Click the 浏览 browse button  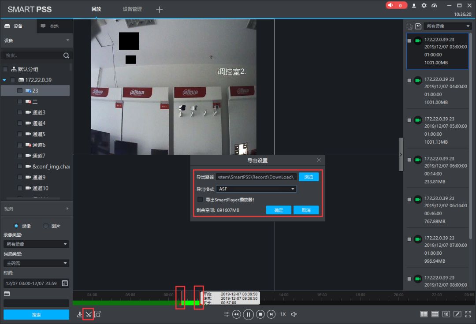[309, 177]
